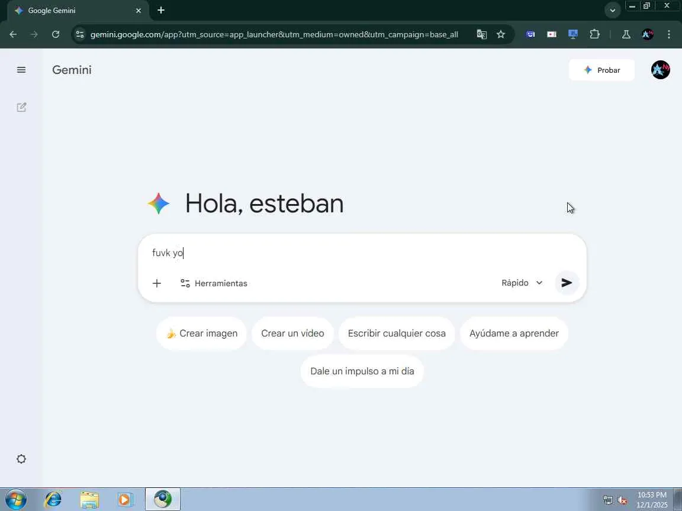Image resolution: width=682 pixels, height=511 pixels.
Task: Open the Google account avatar on Gemini page
Action: [x=660, y=70]
